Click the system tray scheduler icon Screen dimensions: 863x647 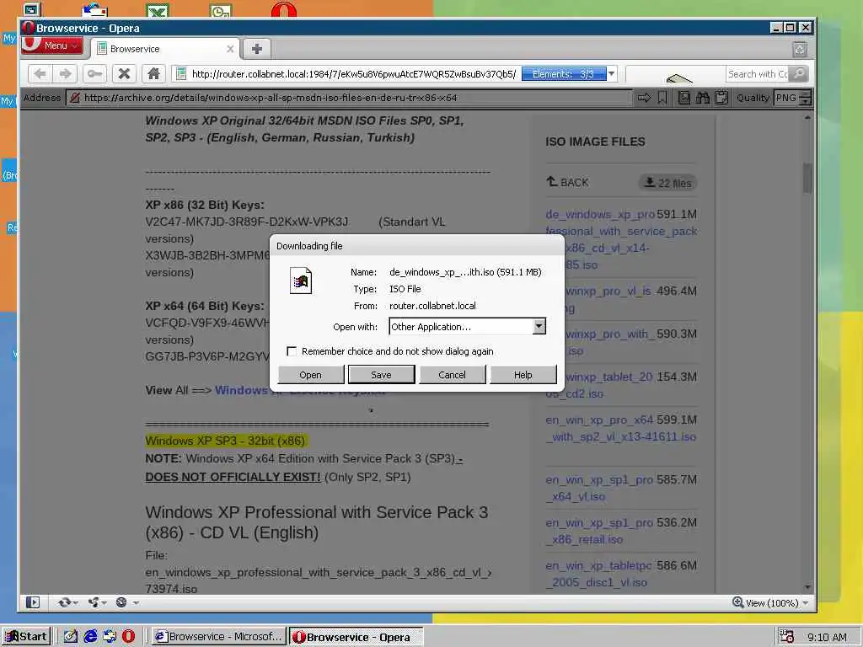(787, 637)
